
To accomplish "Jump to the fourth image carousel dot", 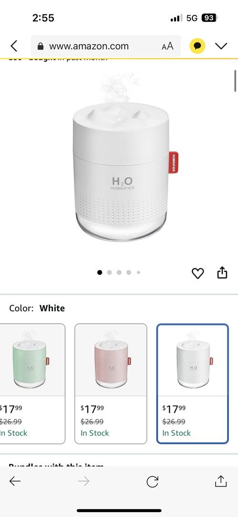I will 129,273.
